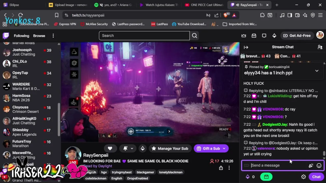Open the Following menu item

click(x=21, y=36)
